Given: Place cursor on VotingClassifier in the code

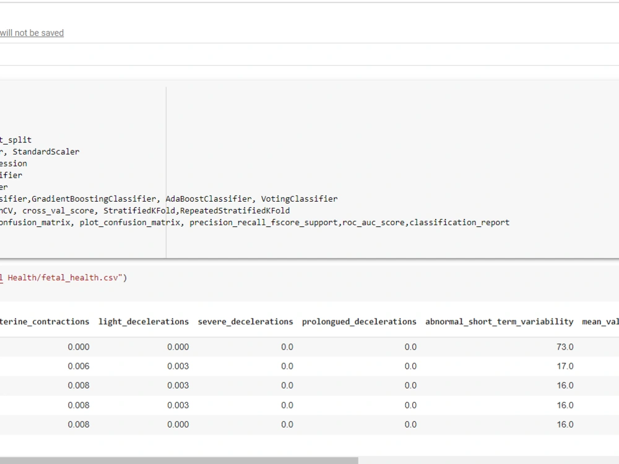Looking at the screenshot, I should [x=299, y=199].
